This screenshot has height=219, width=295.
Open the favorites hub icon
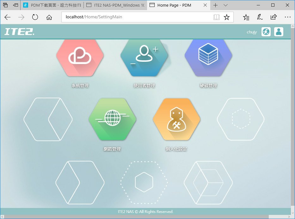pos(246,17)
